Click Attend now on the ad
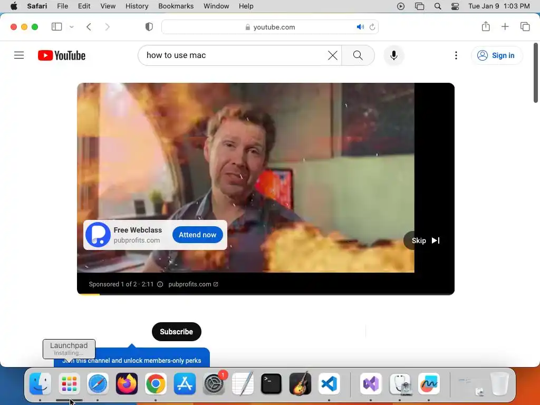 [197, 235]
